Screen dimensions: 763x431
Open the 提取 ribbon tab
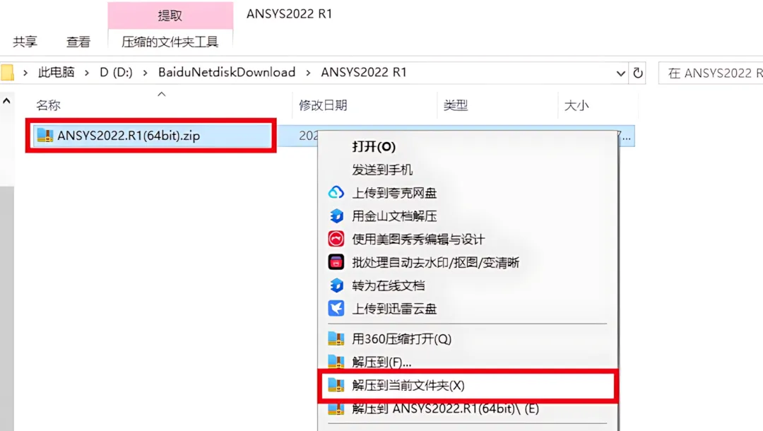click(x=170, y=16)
